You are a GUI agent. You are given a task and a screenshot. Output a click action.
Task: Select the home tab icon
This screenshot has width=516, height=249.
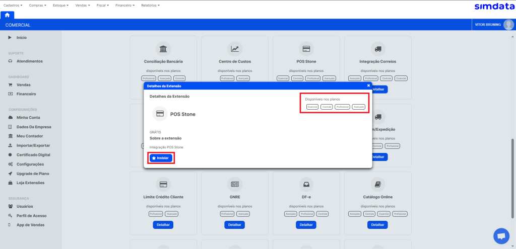point(7,15)
